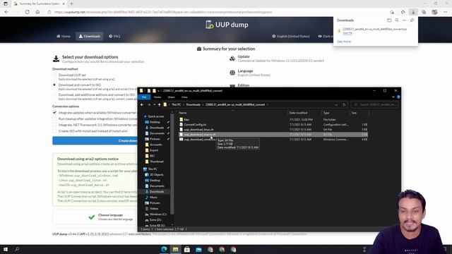Open Edge Settings and more ellipsis
Screen dimensions: 452x254
[x=446, y=12]
